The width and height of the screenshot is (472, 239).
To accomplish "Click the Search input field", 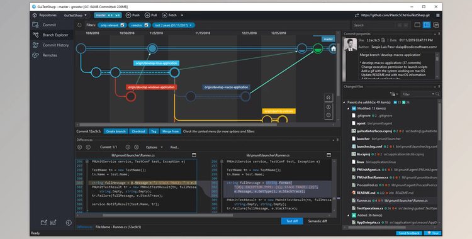I will click(373, 25).
